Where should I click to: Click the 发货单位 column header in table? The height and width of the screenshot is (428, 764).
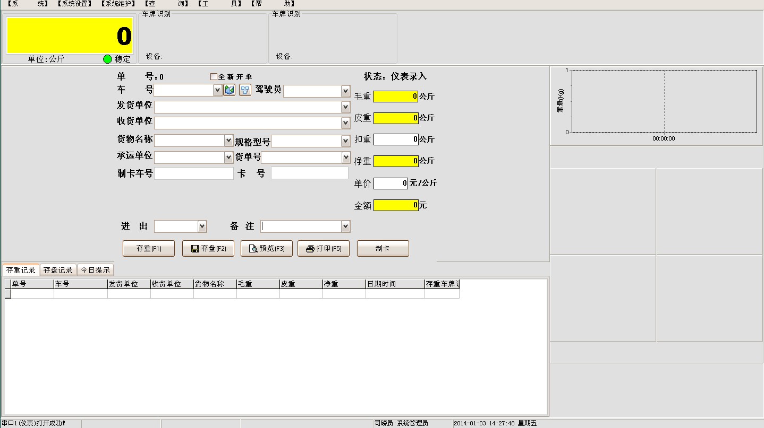click(129, 284)
